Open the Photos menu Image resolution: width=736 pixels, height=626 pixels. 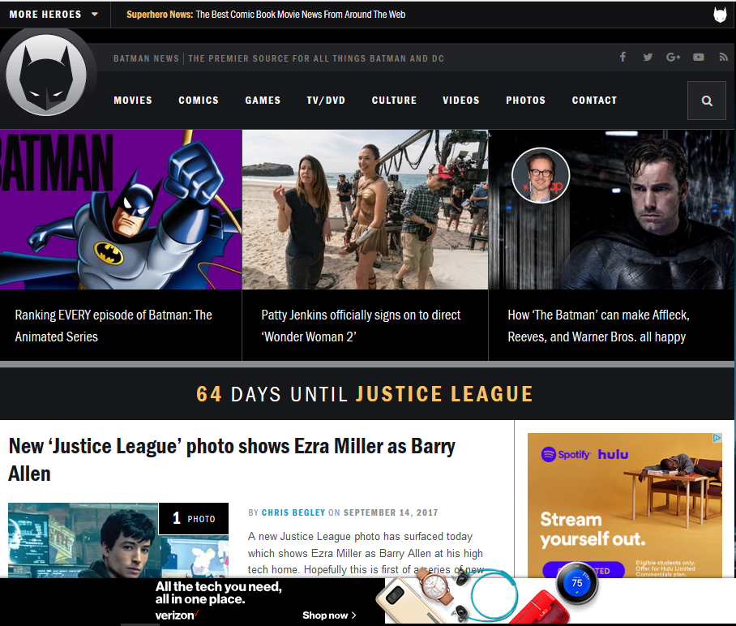tap(526, 101)
